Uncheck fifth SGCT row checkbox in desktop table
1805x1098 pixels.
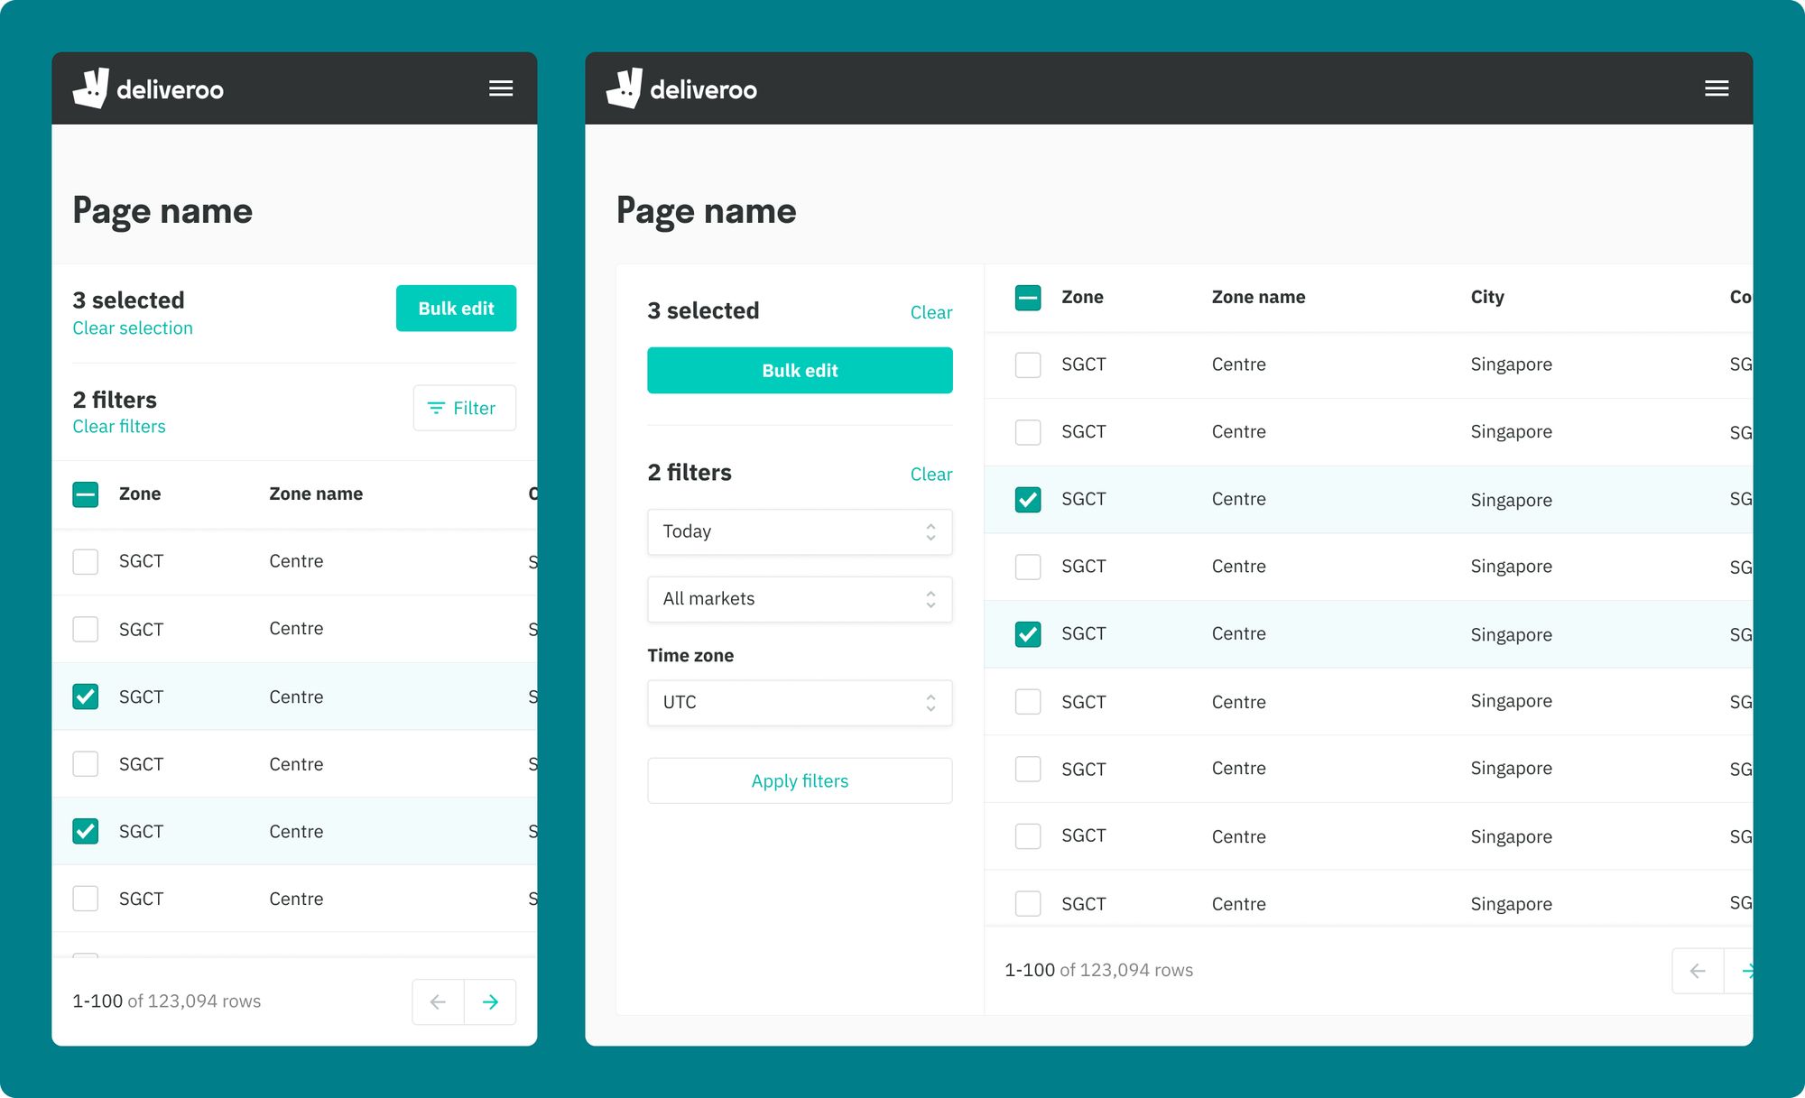coord(1028,634)
